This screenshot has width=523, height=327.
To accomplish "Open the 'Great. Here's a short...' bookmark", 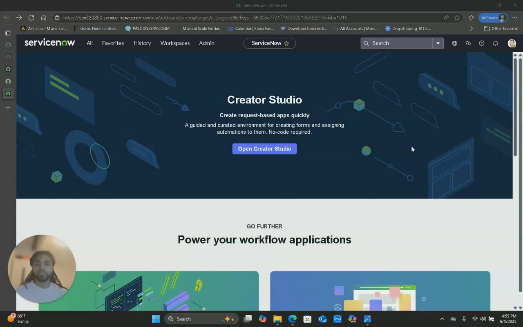I will (96, 29).
